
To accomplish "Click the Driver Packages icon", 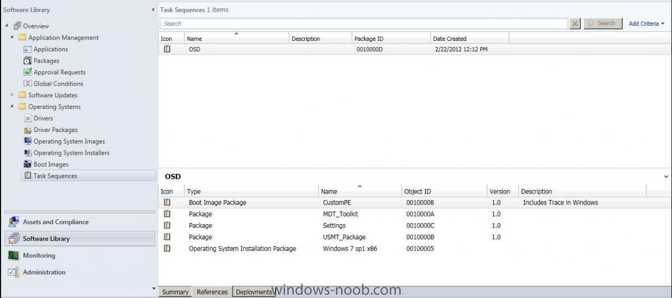I will 28,130.
